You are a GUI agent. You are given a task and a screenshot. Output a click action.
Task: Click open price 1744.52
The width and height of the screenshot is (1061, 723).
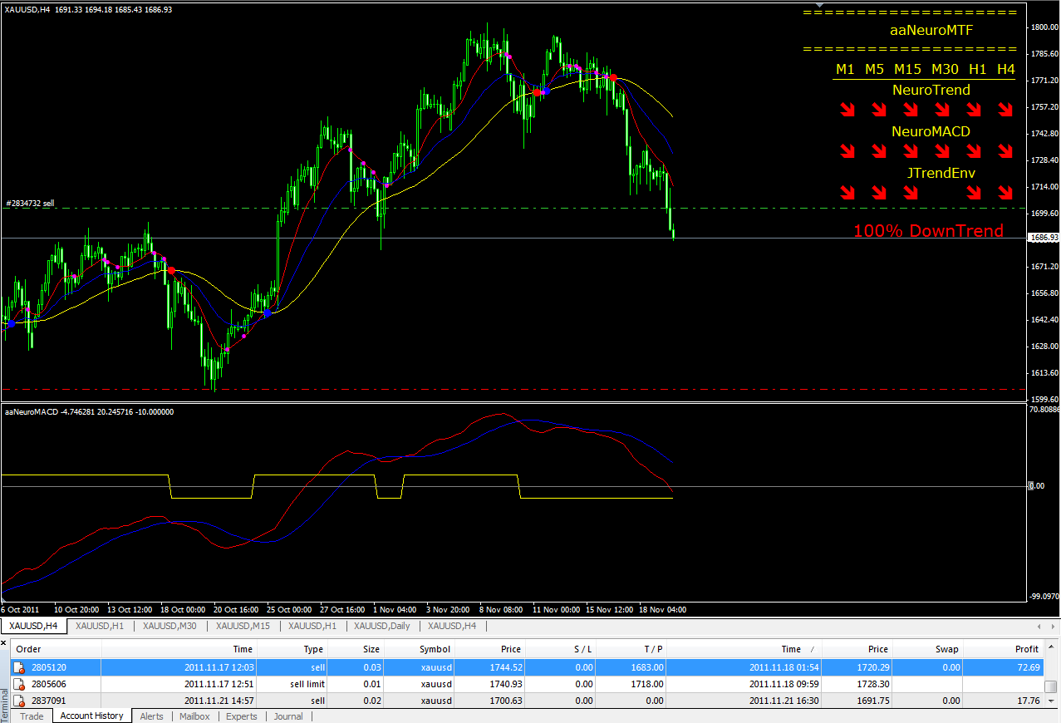coord(507,667)
